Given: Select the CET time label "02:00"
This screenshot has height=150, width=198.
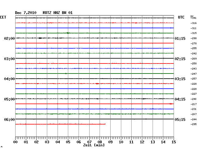Looking at the screenshot, I should tap(9, 38).
